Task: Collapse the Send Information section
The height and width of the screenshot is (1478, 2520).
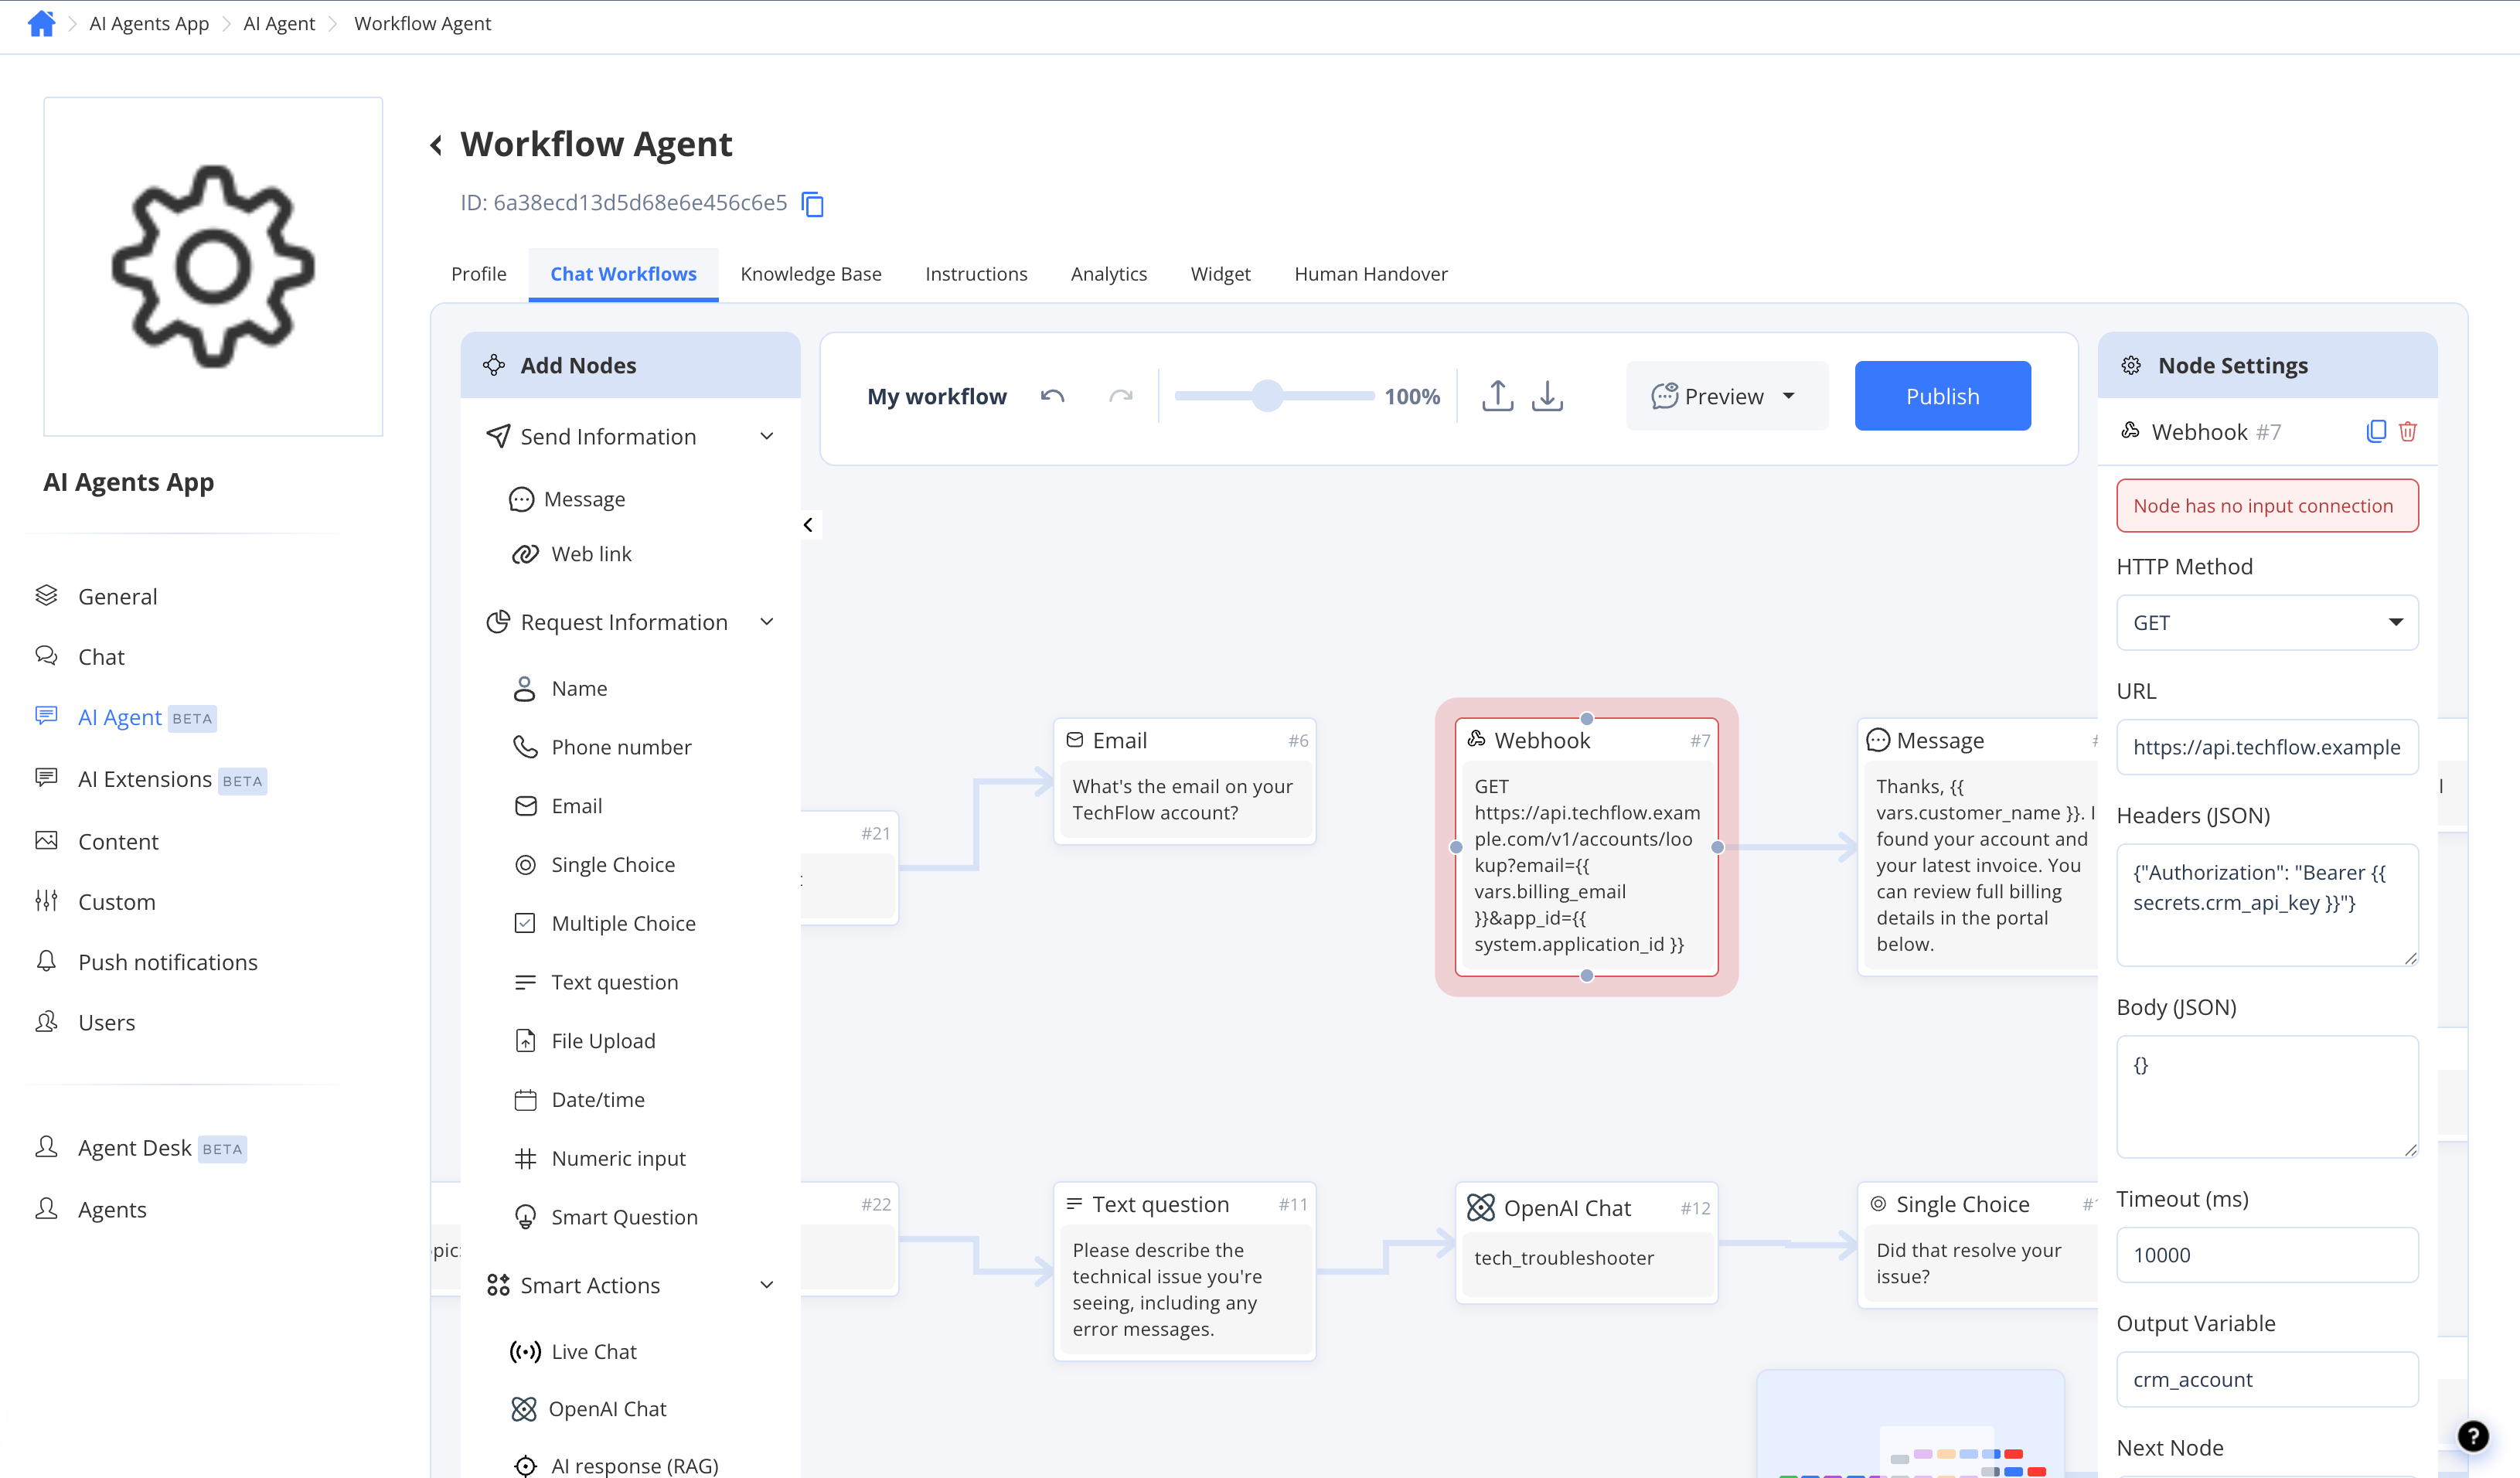Action: pyautogui.click(x=767, y=436)
